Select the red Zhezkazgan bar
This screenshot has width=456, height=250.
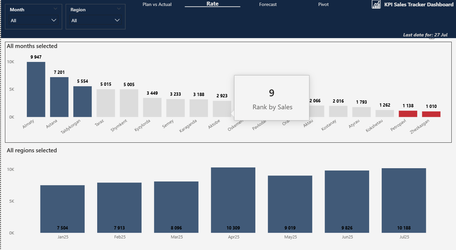click(x=431, y=114)
